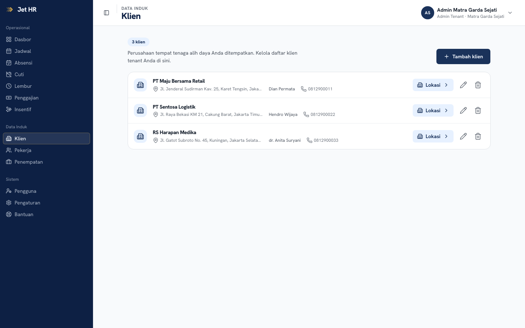This screenshot has height=328, width=525.
Task: Delete PT Sentosa Logistik using trash icon
Action: click(x=478, y=110)
